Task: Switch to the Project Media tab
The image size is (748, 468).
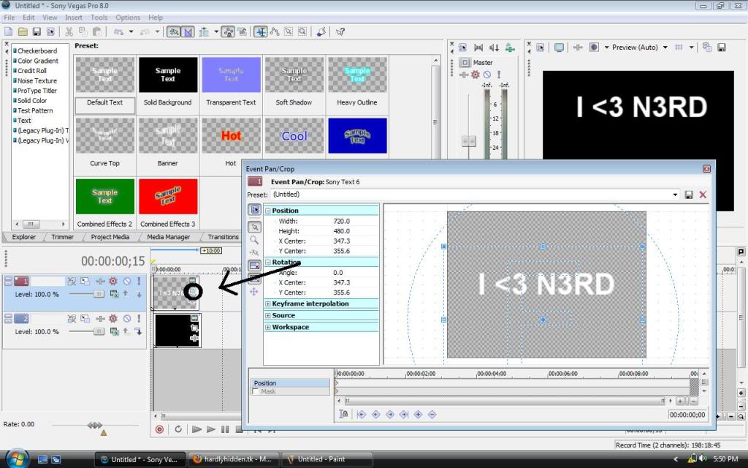Action: coord(110,237)
